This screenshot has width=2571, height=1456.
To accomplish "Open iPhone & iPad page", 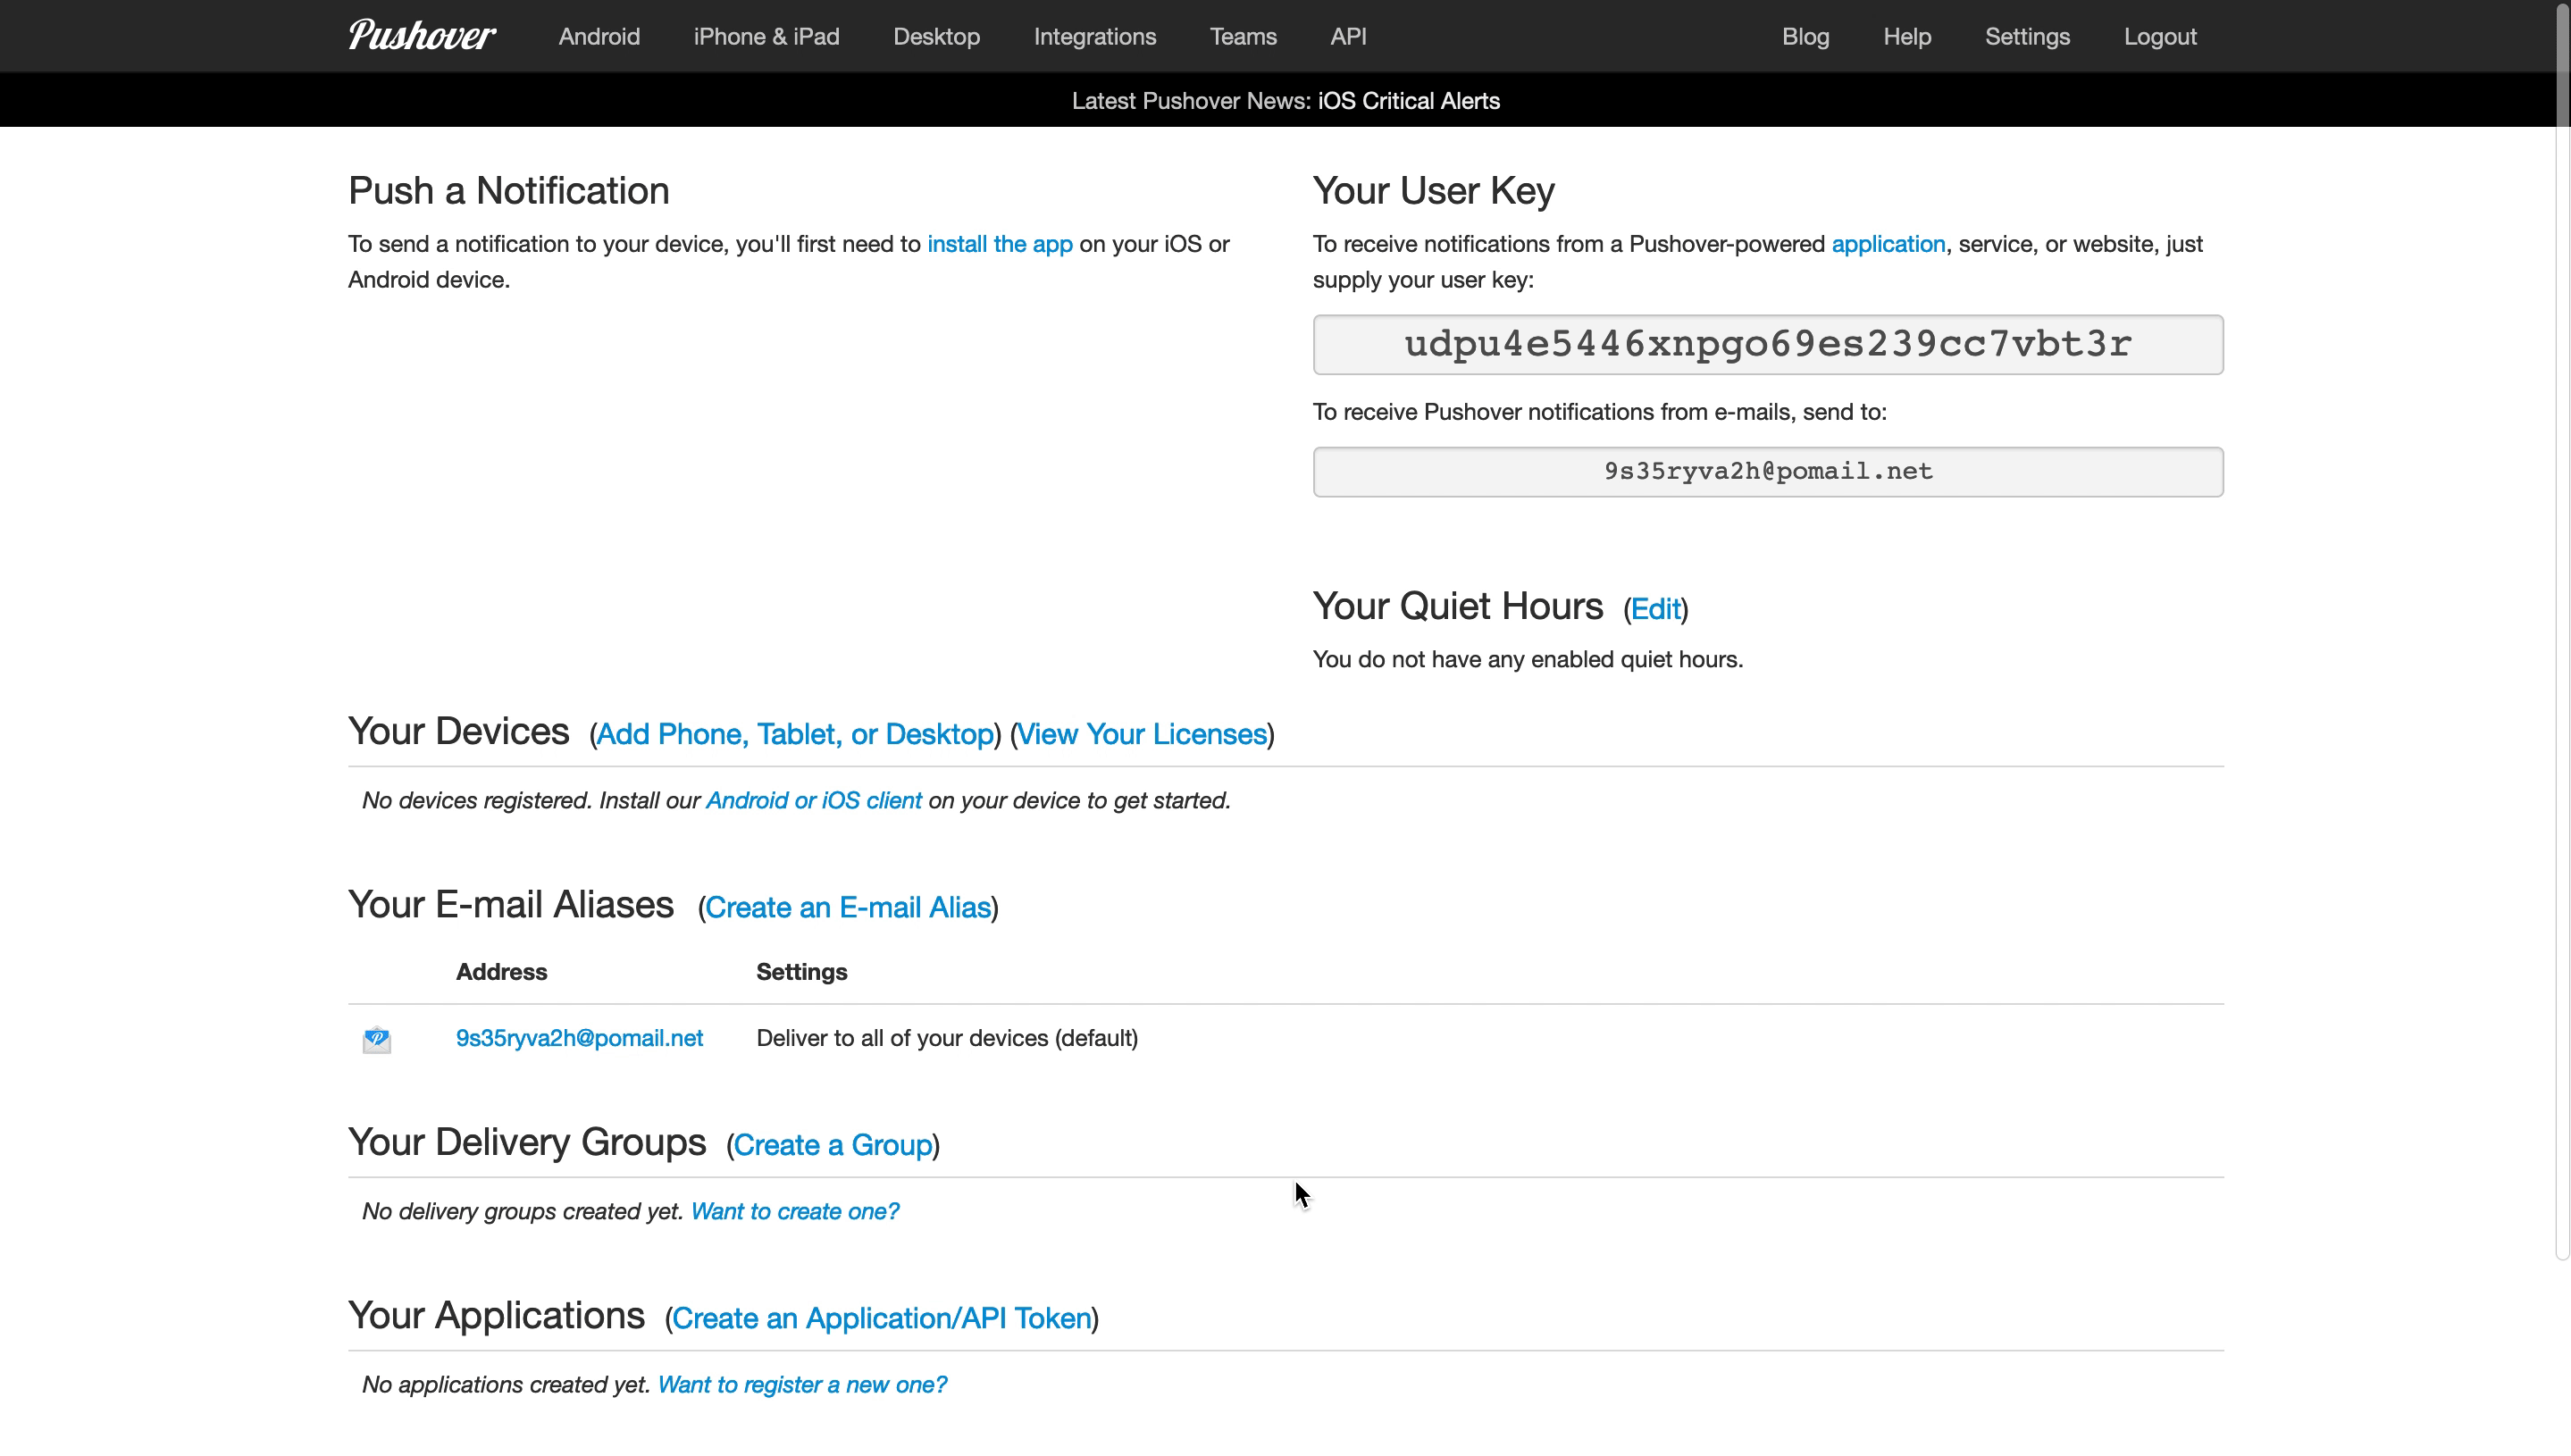I will (x=766, y=37).
